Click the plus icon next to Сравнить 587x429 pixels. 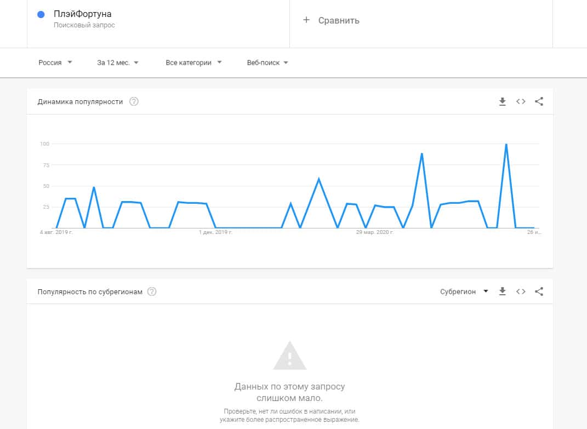[x=306, y=20]
